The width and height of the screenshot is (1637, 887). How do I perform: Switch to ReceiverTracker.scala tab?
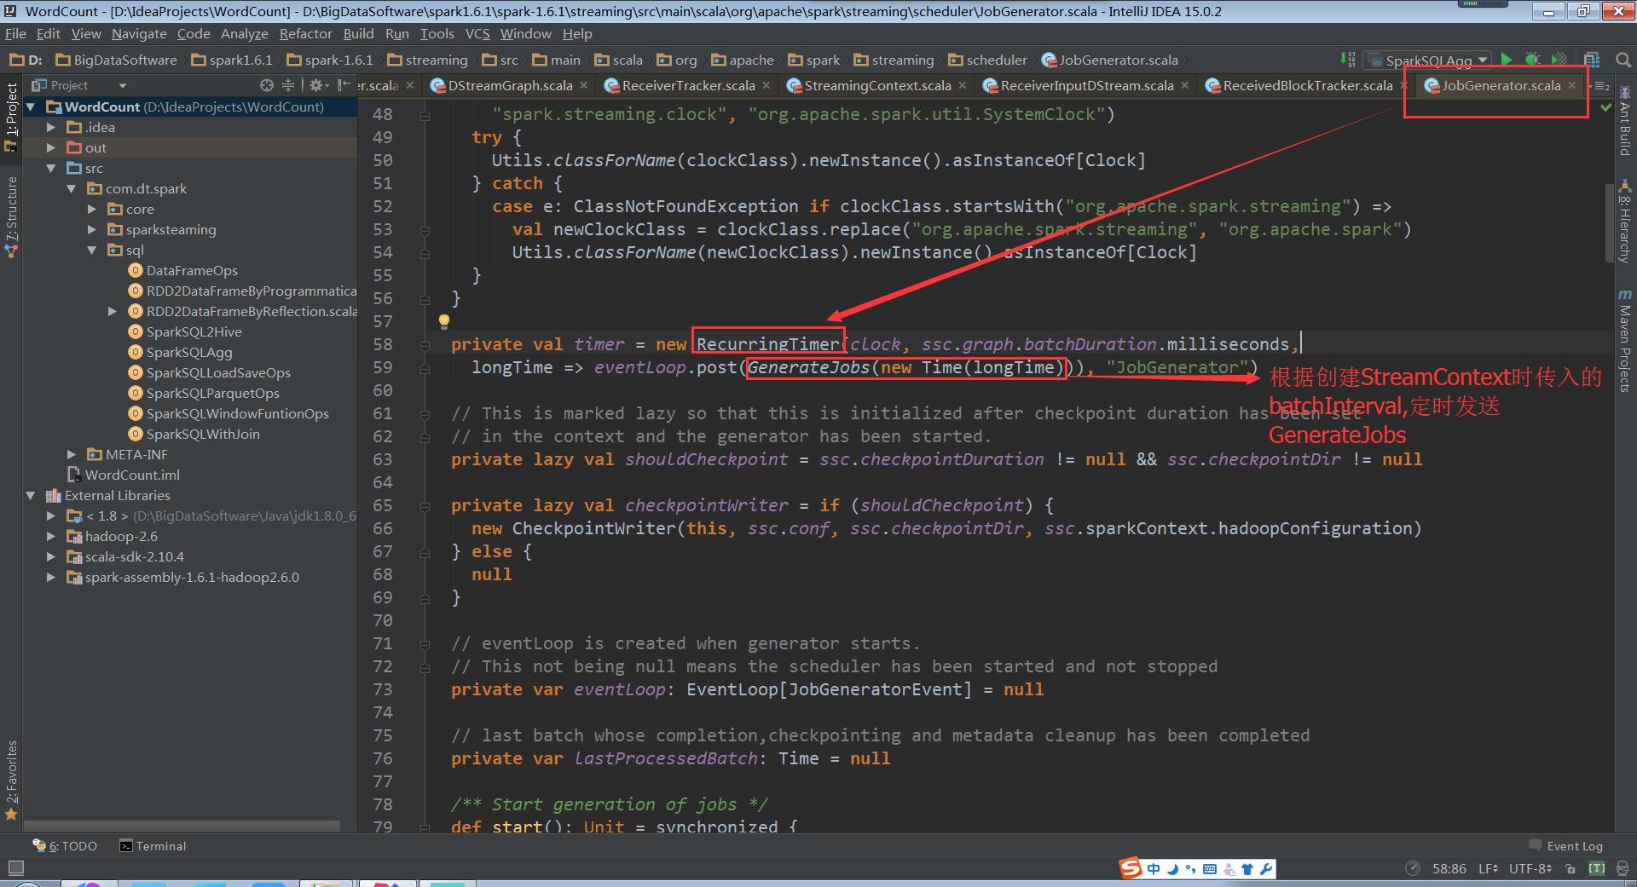click(x=688, y=85)
